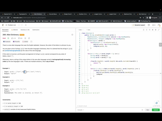The image size is (162, 121).
Task: Switch to Largest Color browser tab
Action: tap(113, 14)
